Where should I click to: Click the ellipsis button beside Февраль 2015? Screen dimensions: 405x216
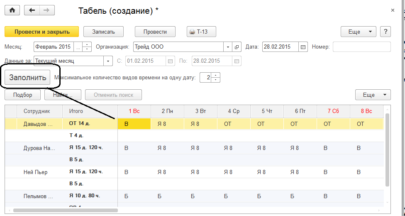click(79, 47)
